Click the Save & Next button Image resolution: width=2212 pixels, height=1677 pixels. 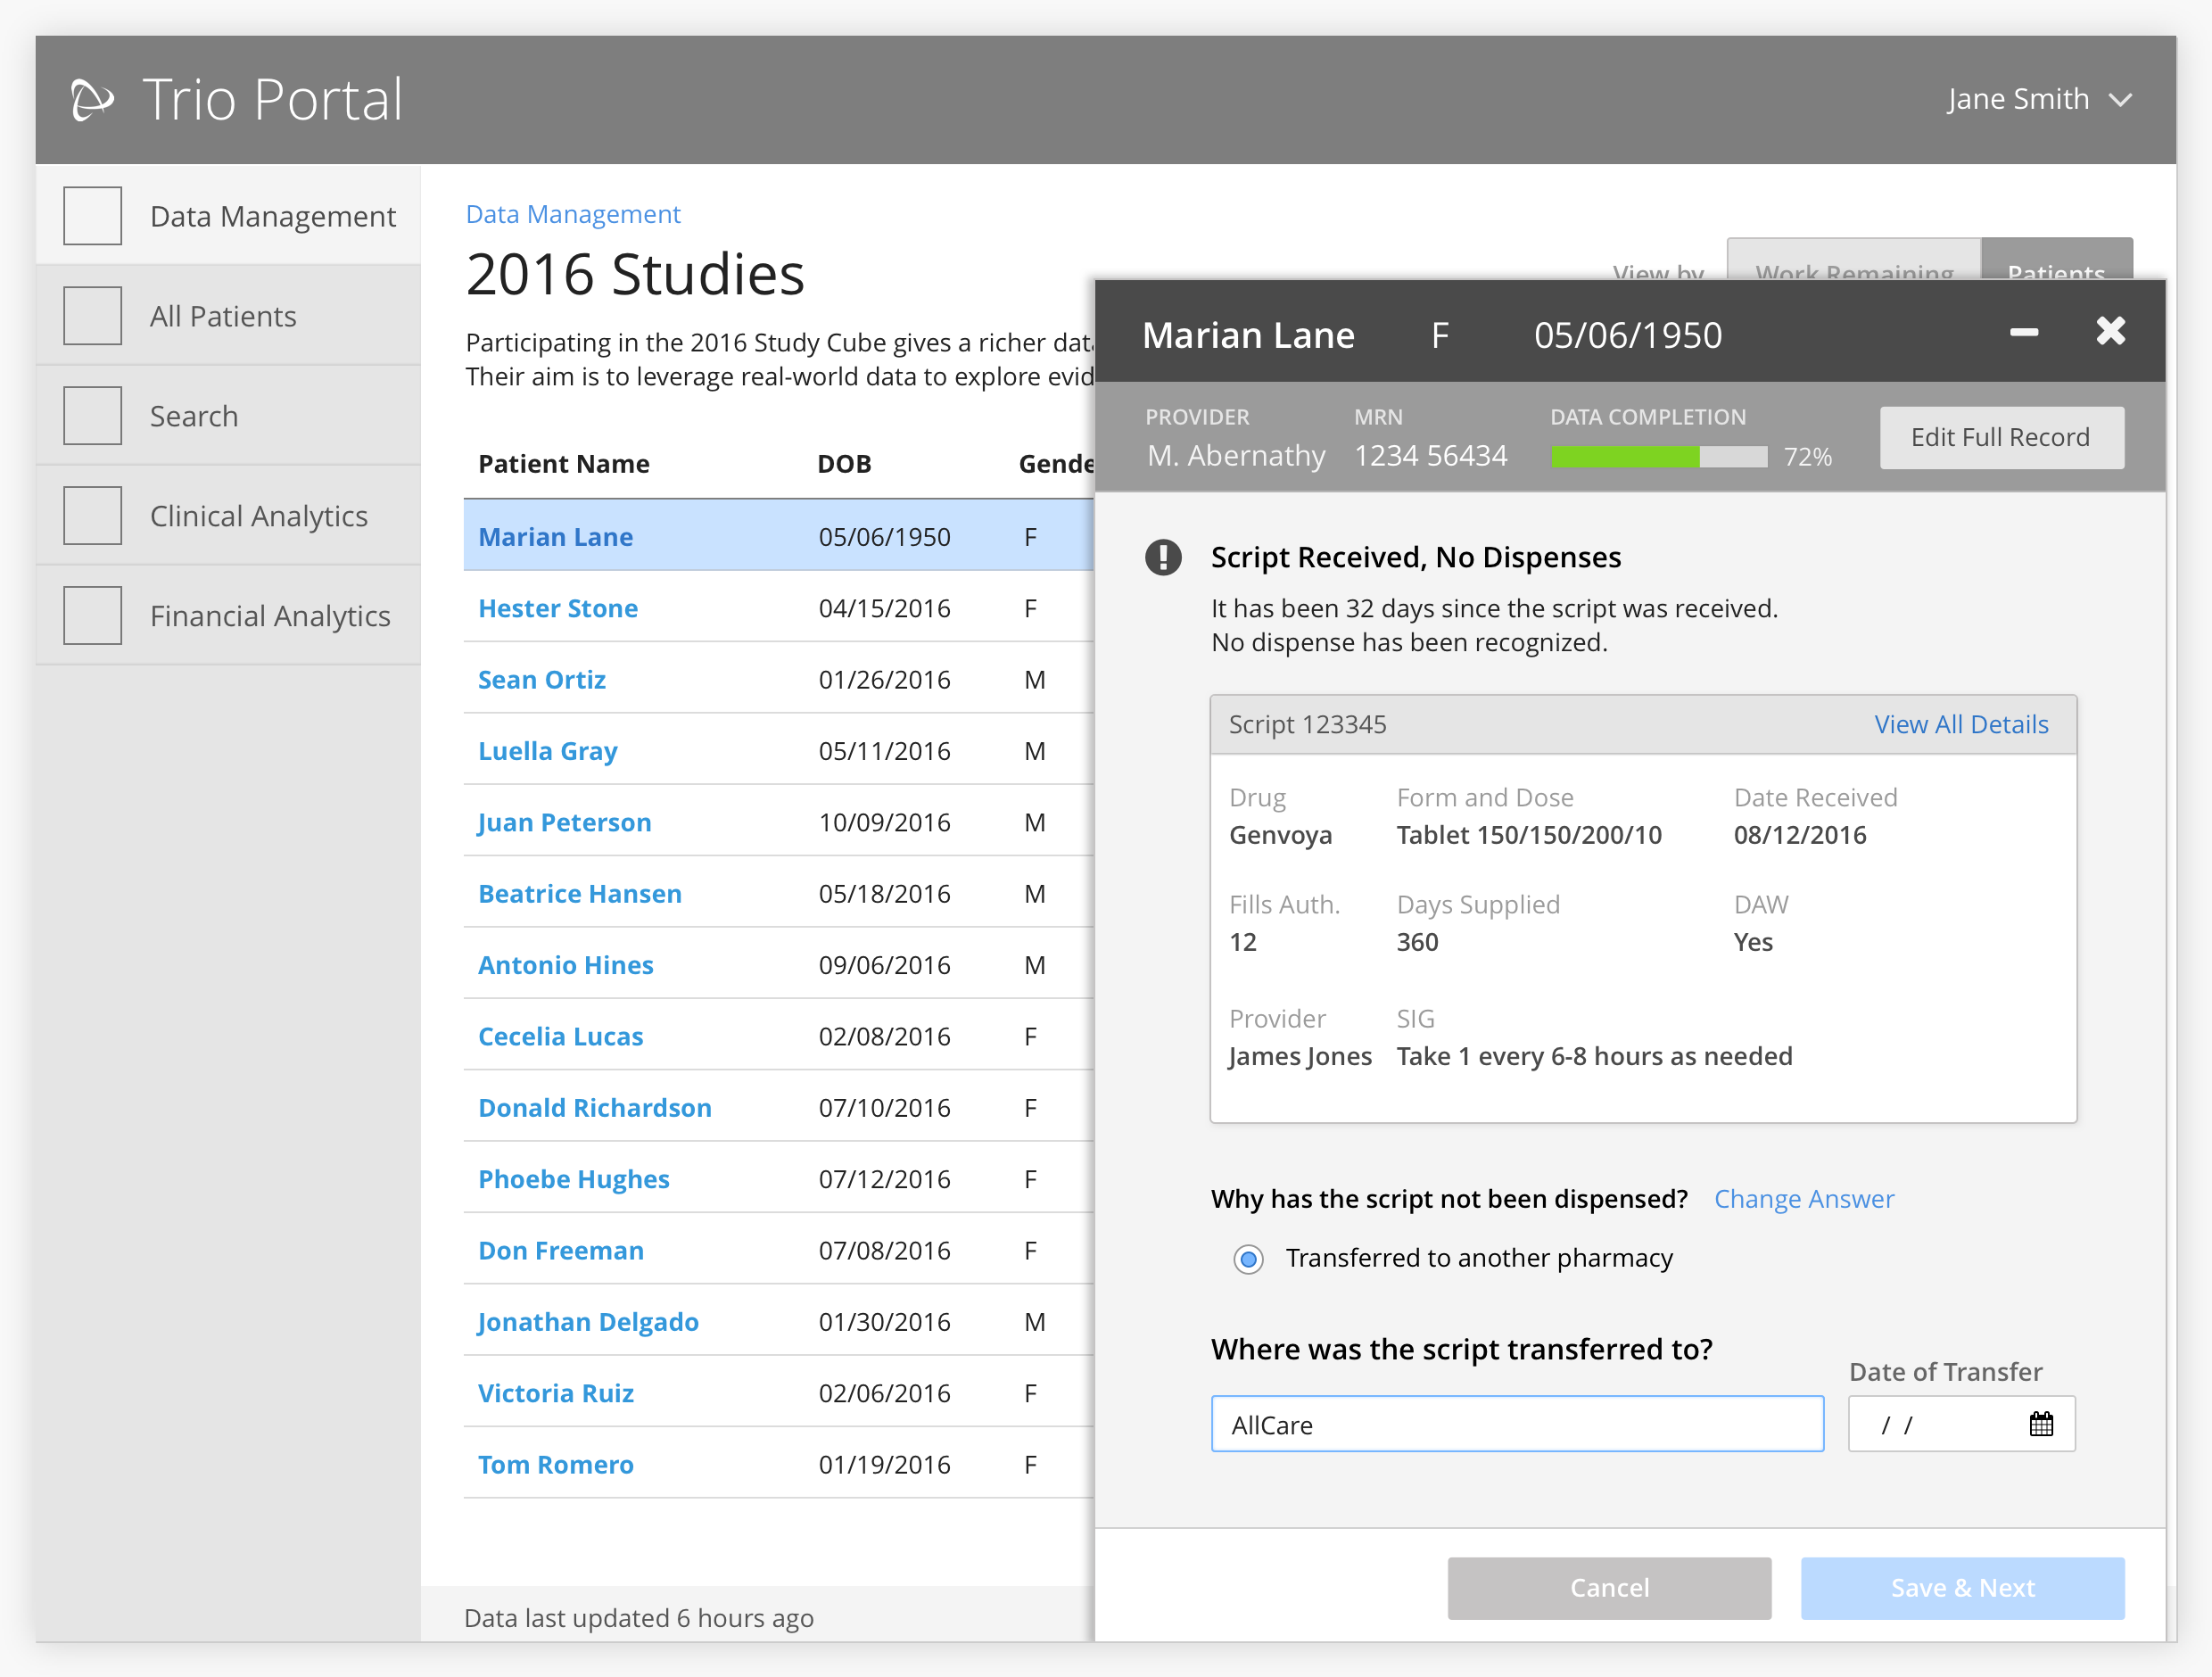click(1962, 1588)
